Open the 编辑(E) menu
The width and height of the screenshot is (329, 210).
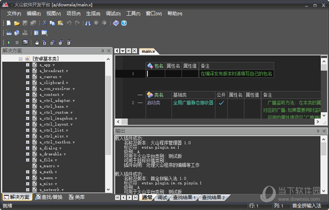[x=33, y=14]
